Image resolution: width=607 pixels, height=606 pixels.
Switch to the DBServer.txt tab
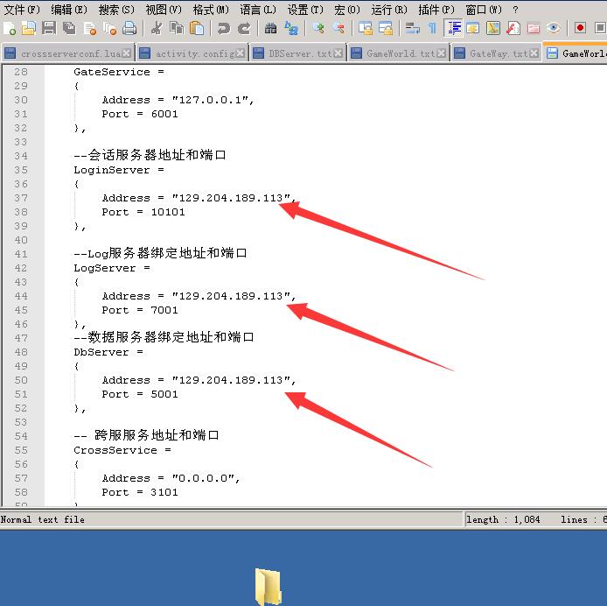(x=299, y=53)
